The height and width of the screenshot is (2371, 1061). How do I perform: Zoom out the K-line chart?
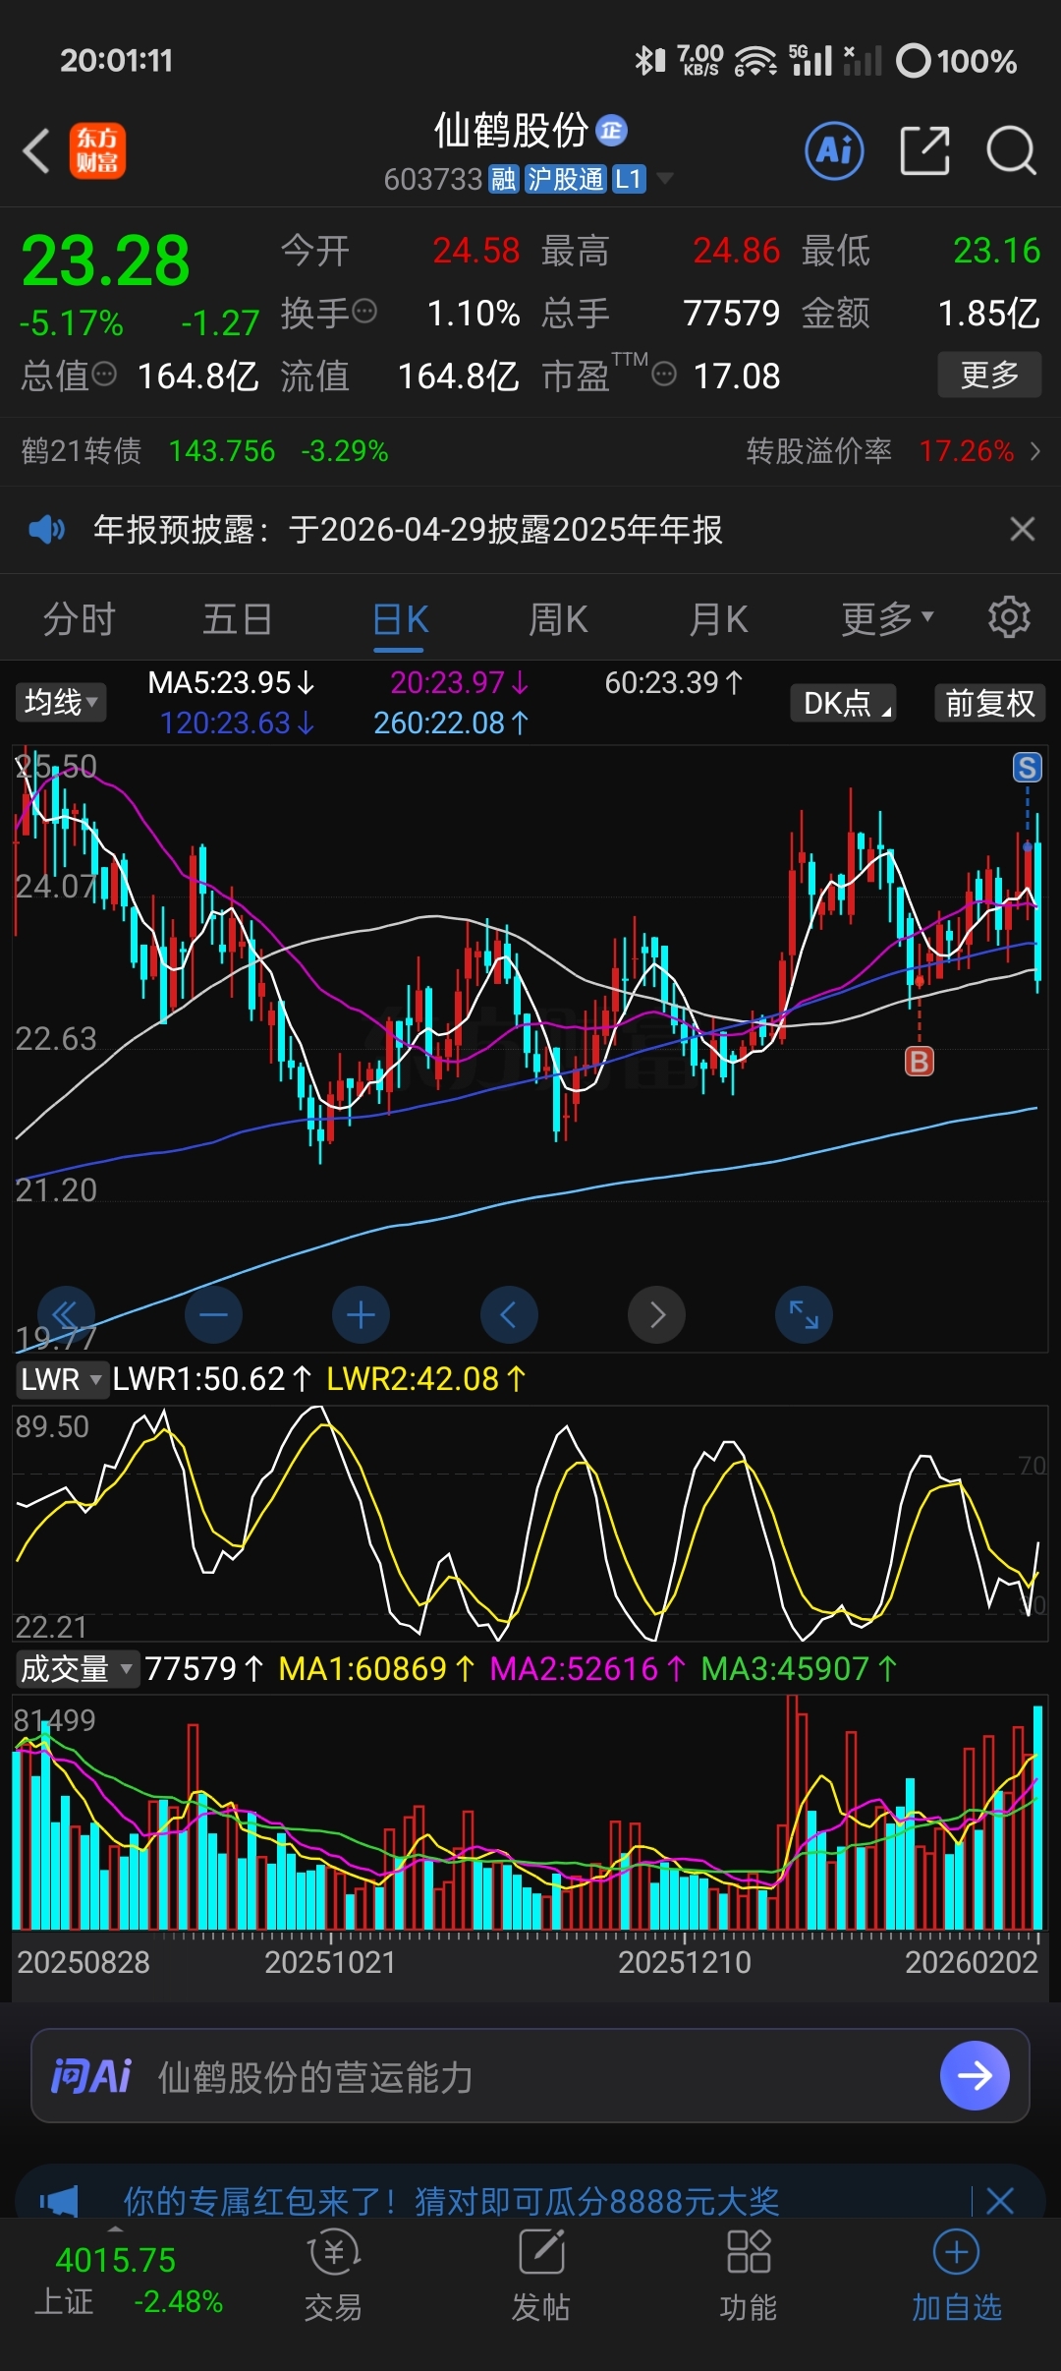[213, 1314]
